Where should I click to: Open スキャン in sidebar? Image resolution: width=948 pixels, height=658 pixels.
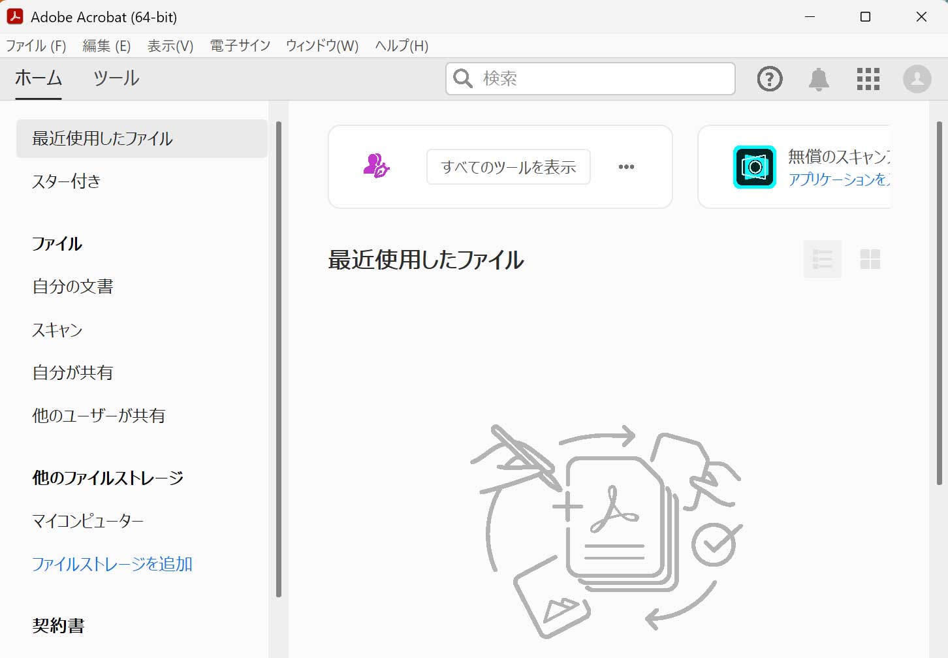(57, 330)
